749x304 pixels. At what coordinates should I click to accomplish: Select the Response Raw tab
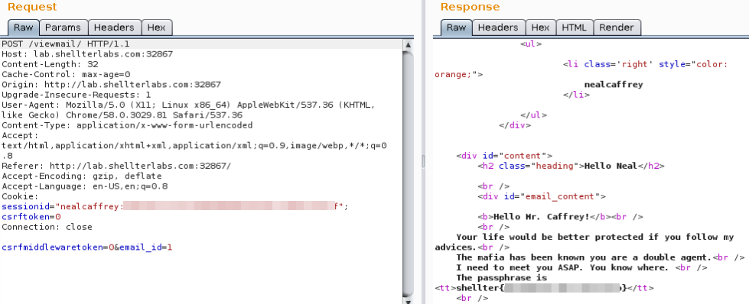pos(456,27)
